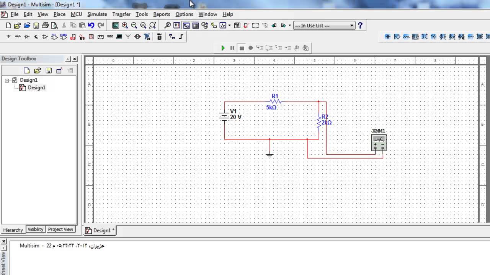490x275 pixels.
Task: Switch to the Visibility tab
Action: [35, 229]
